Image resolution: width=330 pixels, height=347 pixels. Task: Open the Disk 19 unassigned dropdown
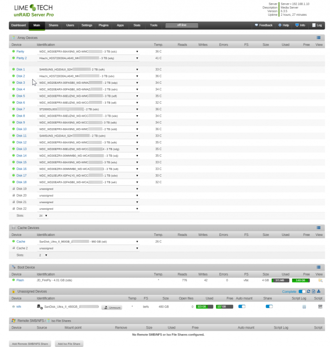click(x=88, y=189)
